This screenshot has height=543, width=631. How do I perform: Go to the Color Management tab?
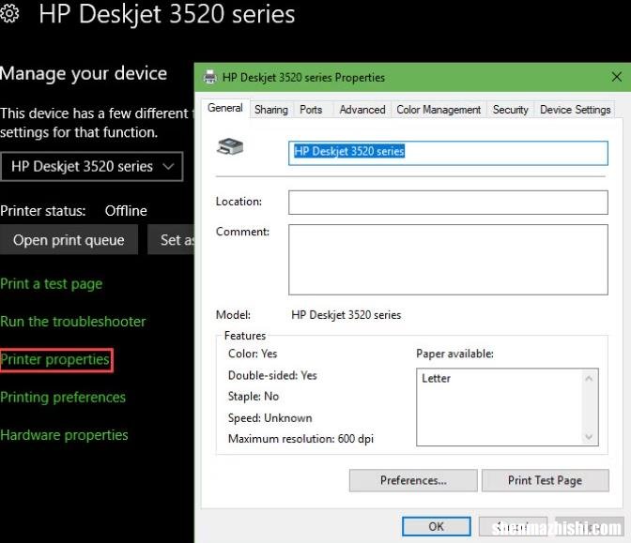click(439, 110)
